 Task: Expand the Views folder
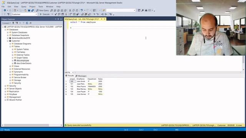click(x=10, y=66)
